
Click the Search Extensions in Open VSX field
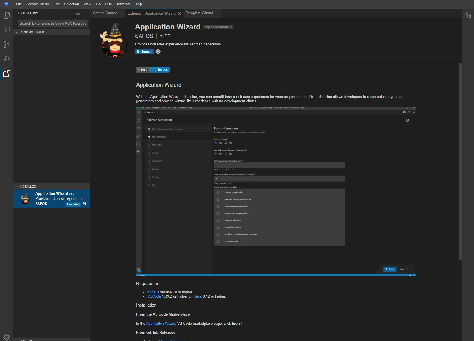click(x=53, y=24)
